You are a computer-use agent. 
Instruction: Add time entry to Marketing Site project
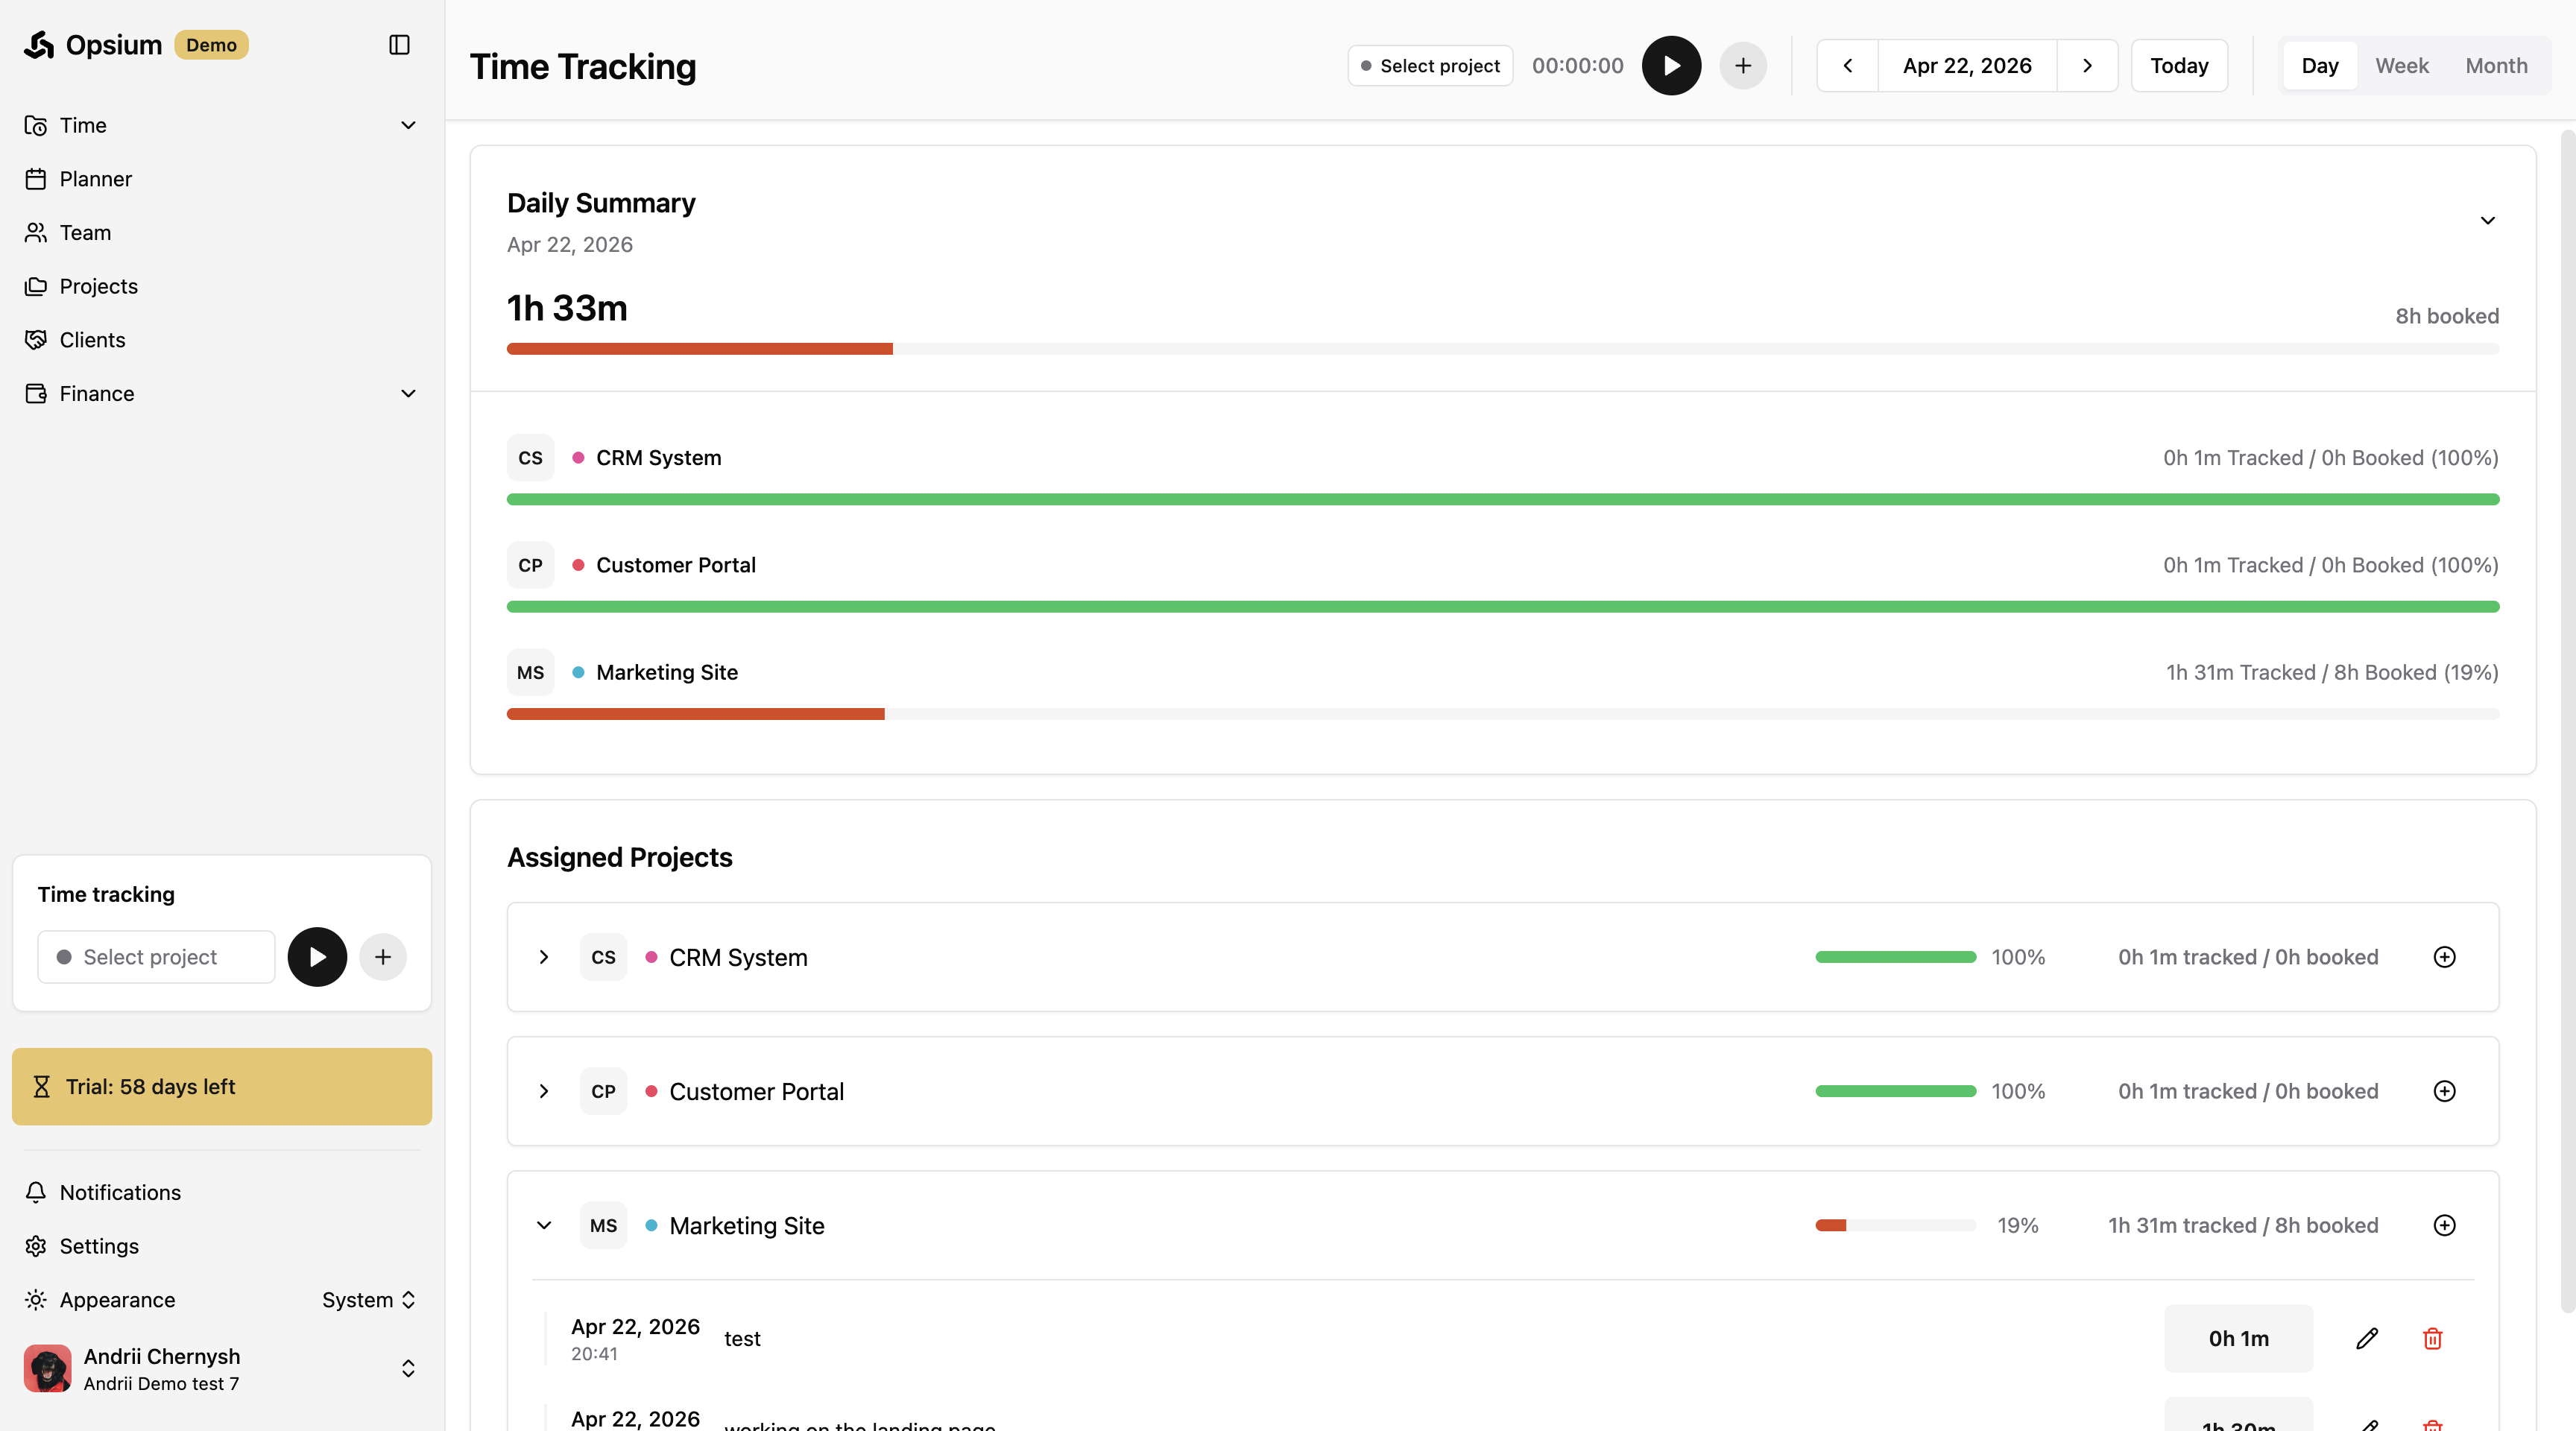click(2444, 1225)
